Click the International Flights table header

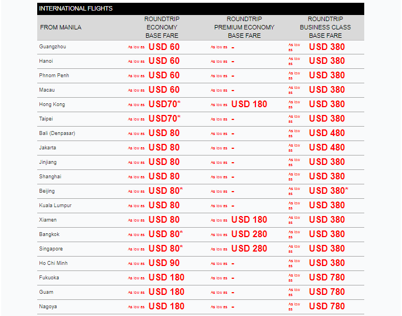(76, 8)
